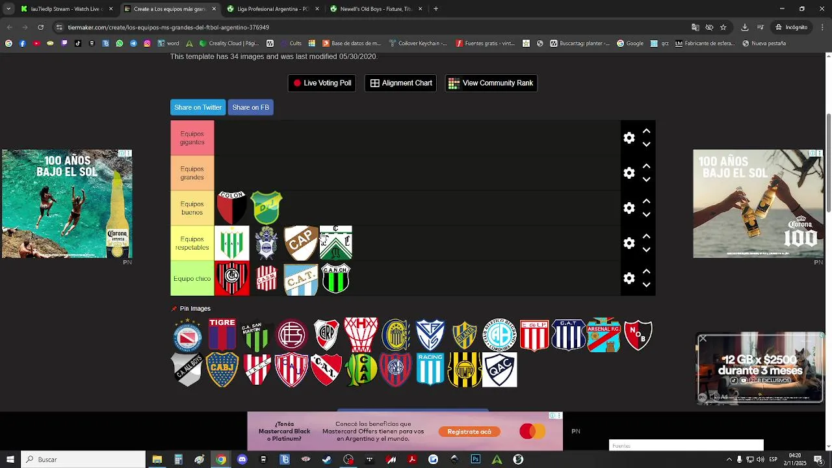Click View Community Rank
832x468 pixels.
pyautogui.click(x=491, y=83)
